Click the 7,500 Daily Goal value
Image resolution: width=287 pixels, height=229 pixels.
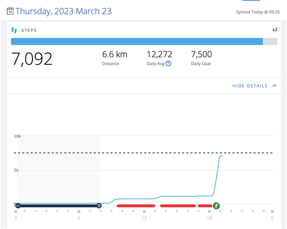coord(201,54)
